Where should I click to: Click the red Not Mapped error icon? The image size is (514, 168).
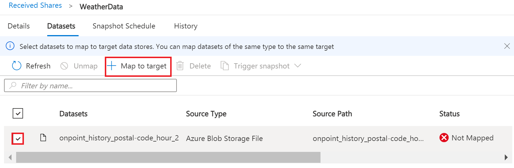click(x=444, y=138)
